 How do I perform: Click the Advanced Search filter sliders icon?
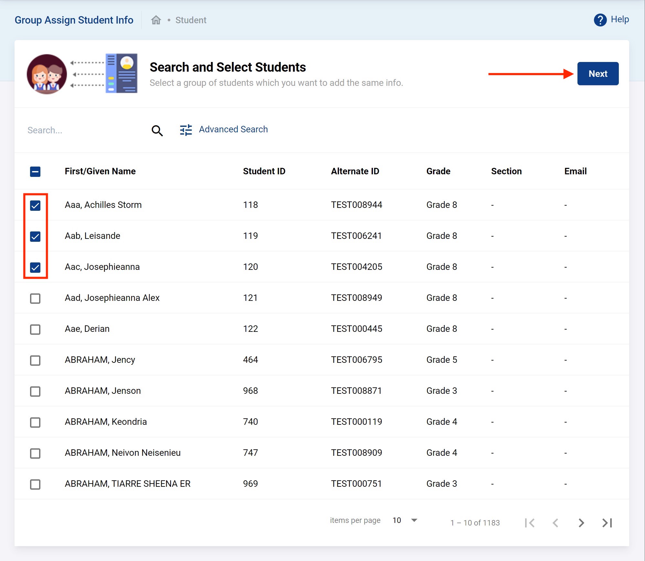tap(186, 130)
